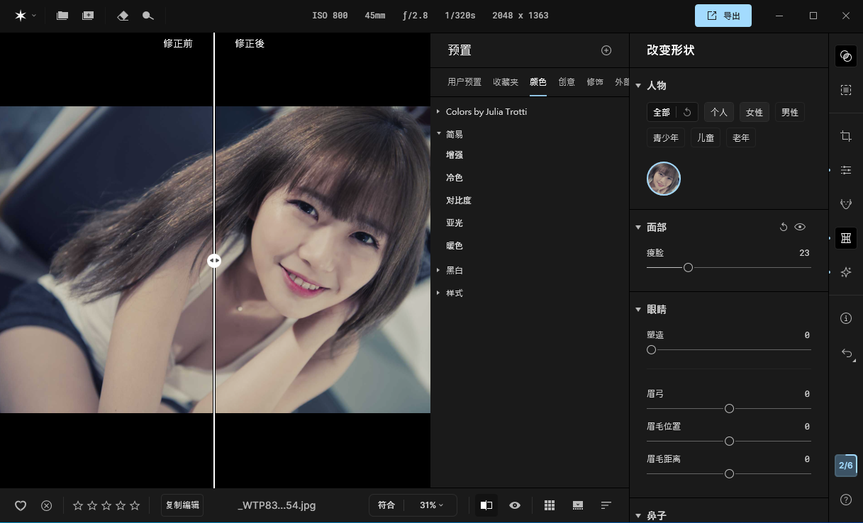The height and width of the screenshot is (523, 863).
Task: Click the search magnifier icon in toolbar
Action: (147, 16)
